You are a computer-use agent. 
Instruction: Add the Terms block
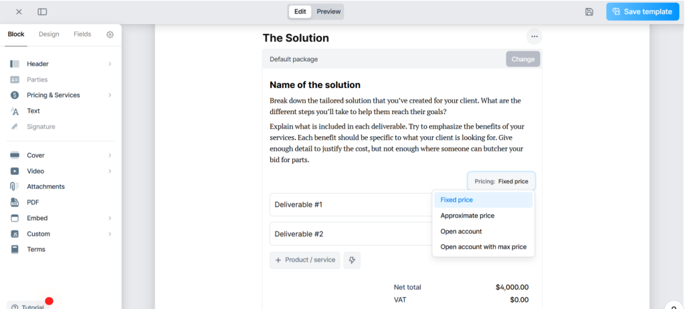click(x=35, y=250)
